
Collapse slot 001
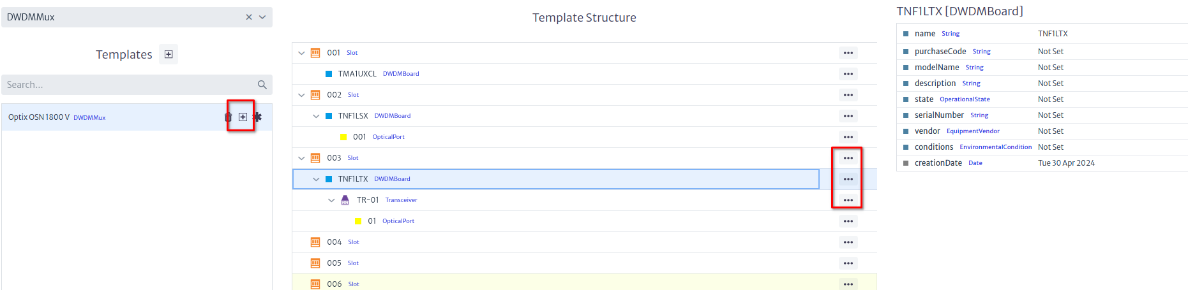[x=301, y=53]
